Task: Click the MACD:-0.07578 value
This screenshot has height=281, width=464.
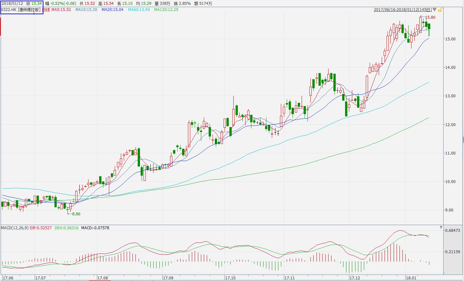Action: 95,228
